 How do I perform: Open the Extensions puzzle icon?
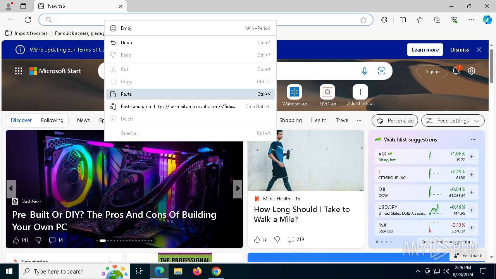pos(384,20)
